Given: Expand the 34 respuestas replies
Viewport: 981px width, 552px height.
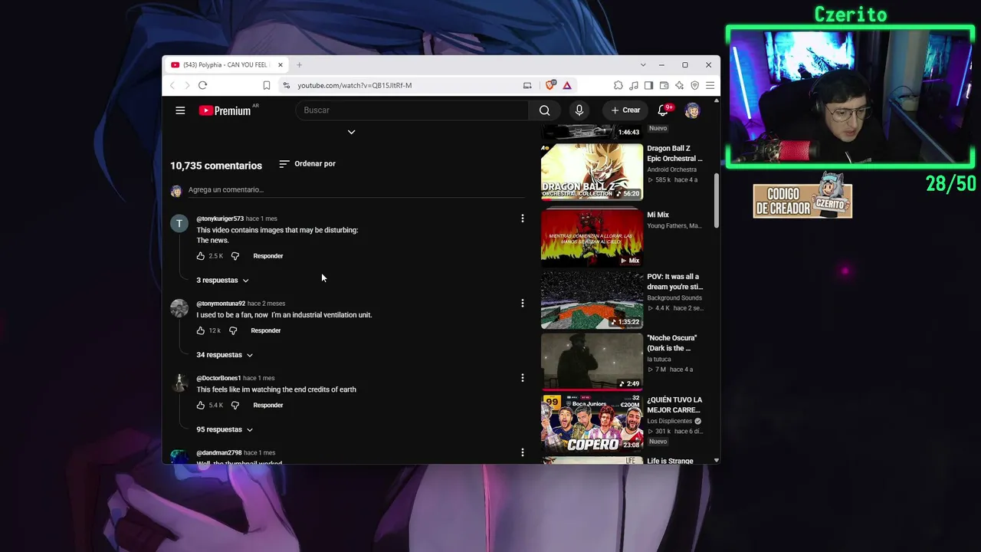Looking at the screenshot, I should click(x=225, y=355).
